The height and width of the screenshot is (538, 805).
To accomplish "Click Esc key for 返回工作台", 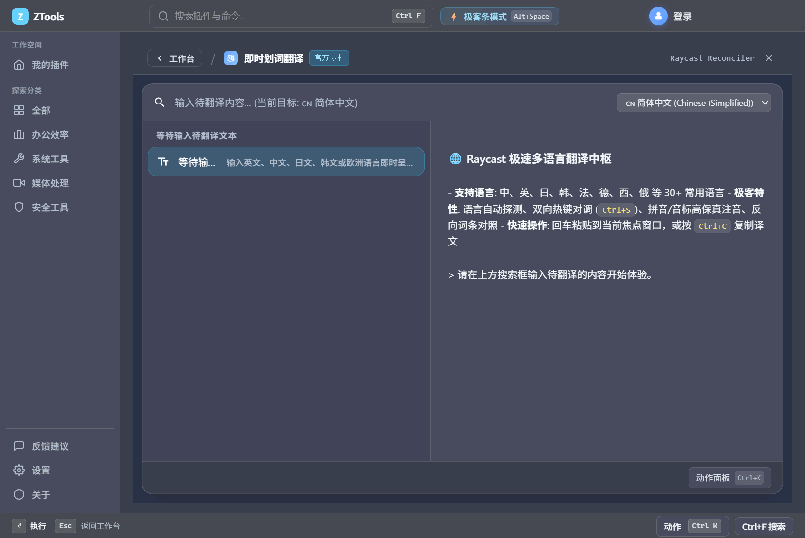I will pyautogui.click(x=66, y=526).
